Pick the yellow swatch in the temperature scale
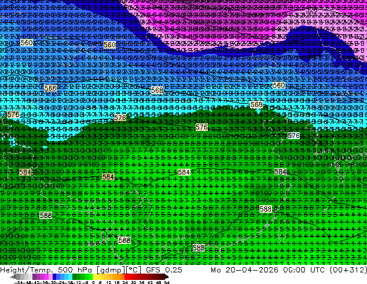 94,277
